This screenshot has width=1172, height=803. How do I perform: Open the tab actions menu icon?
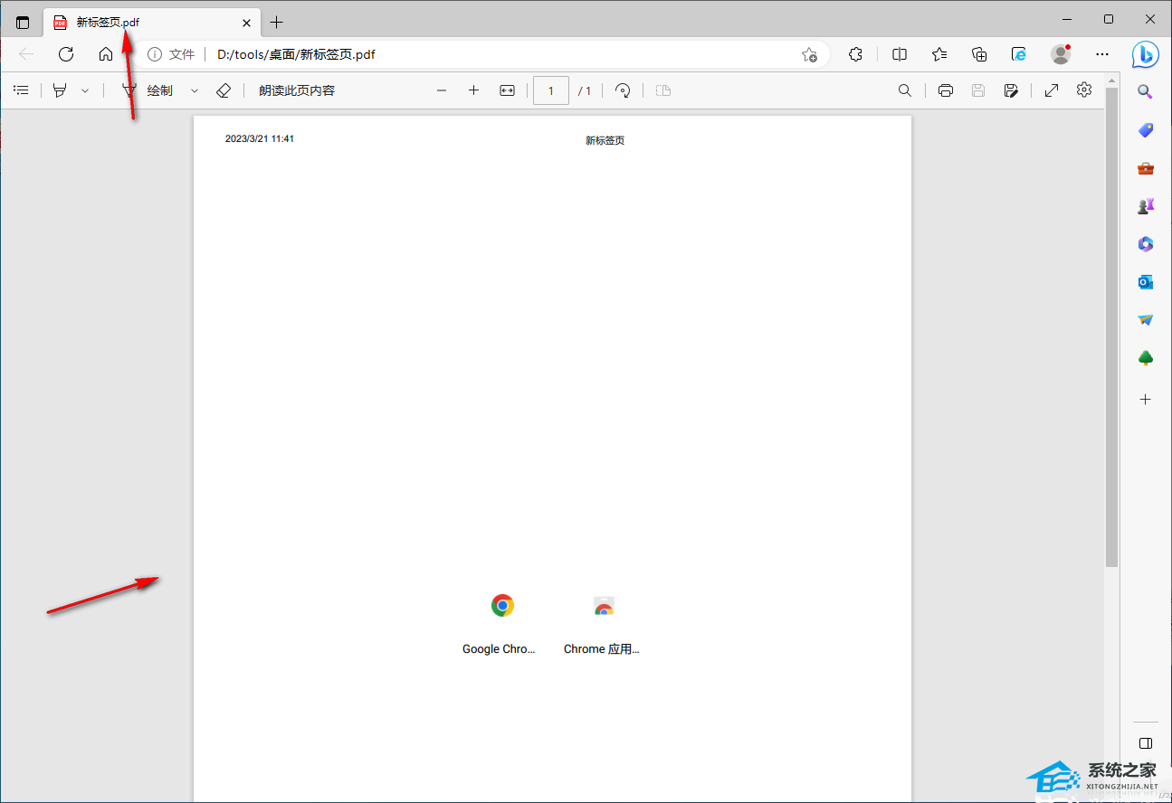pyautogui.click(x=23, y=23)
